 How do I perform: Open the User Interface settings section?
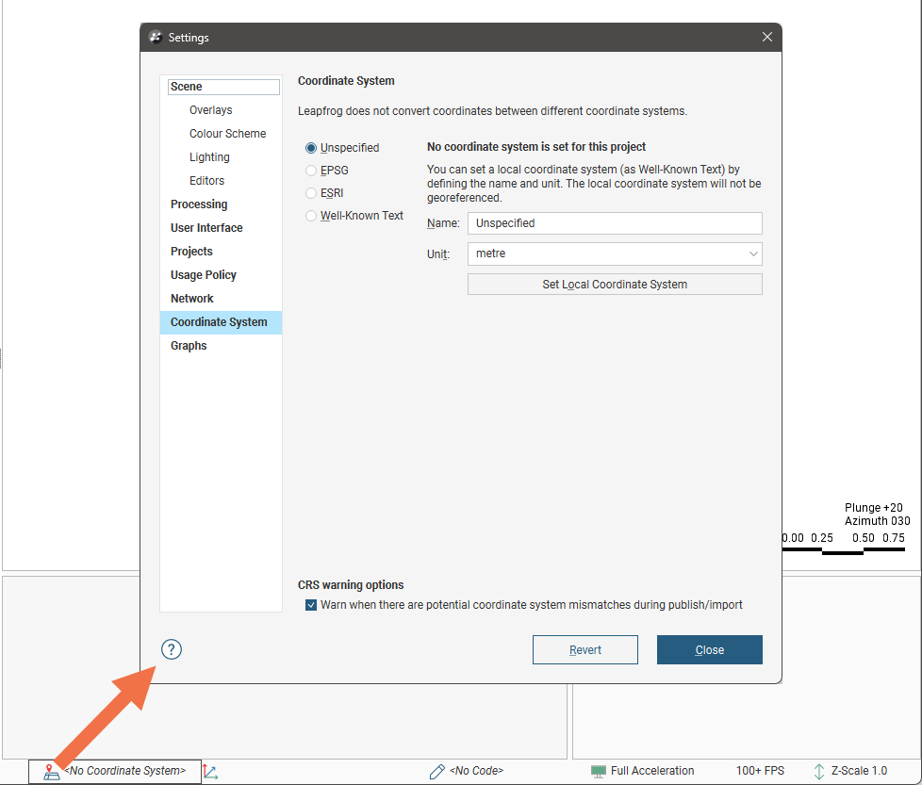click(206, 228)
